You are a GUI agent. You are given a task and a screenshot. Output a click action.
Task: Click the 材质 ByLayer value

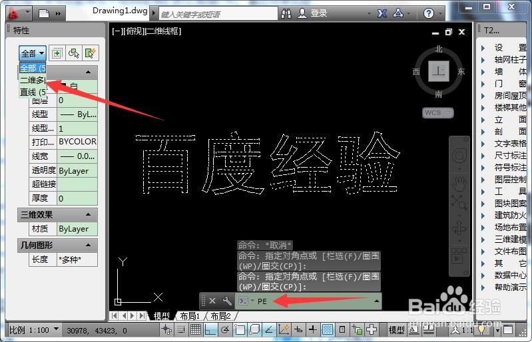77,229
